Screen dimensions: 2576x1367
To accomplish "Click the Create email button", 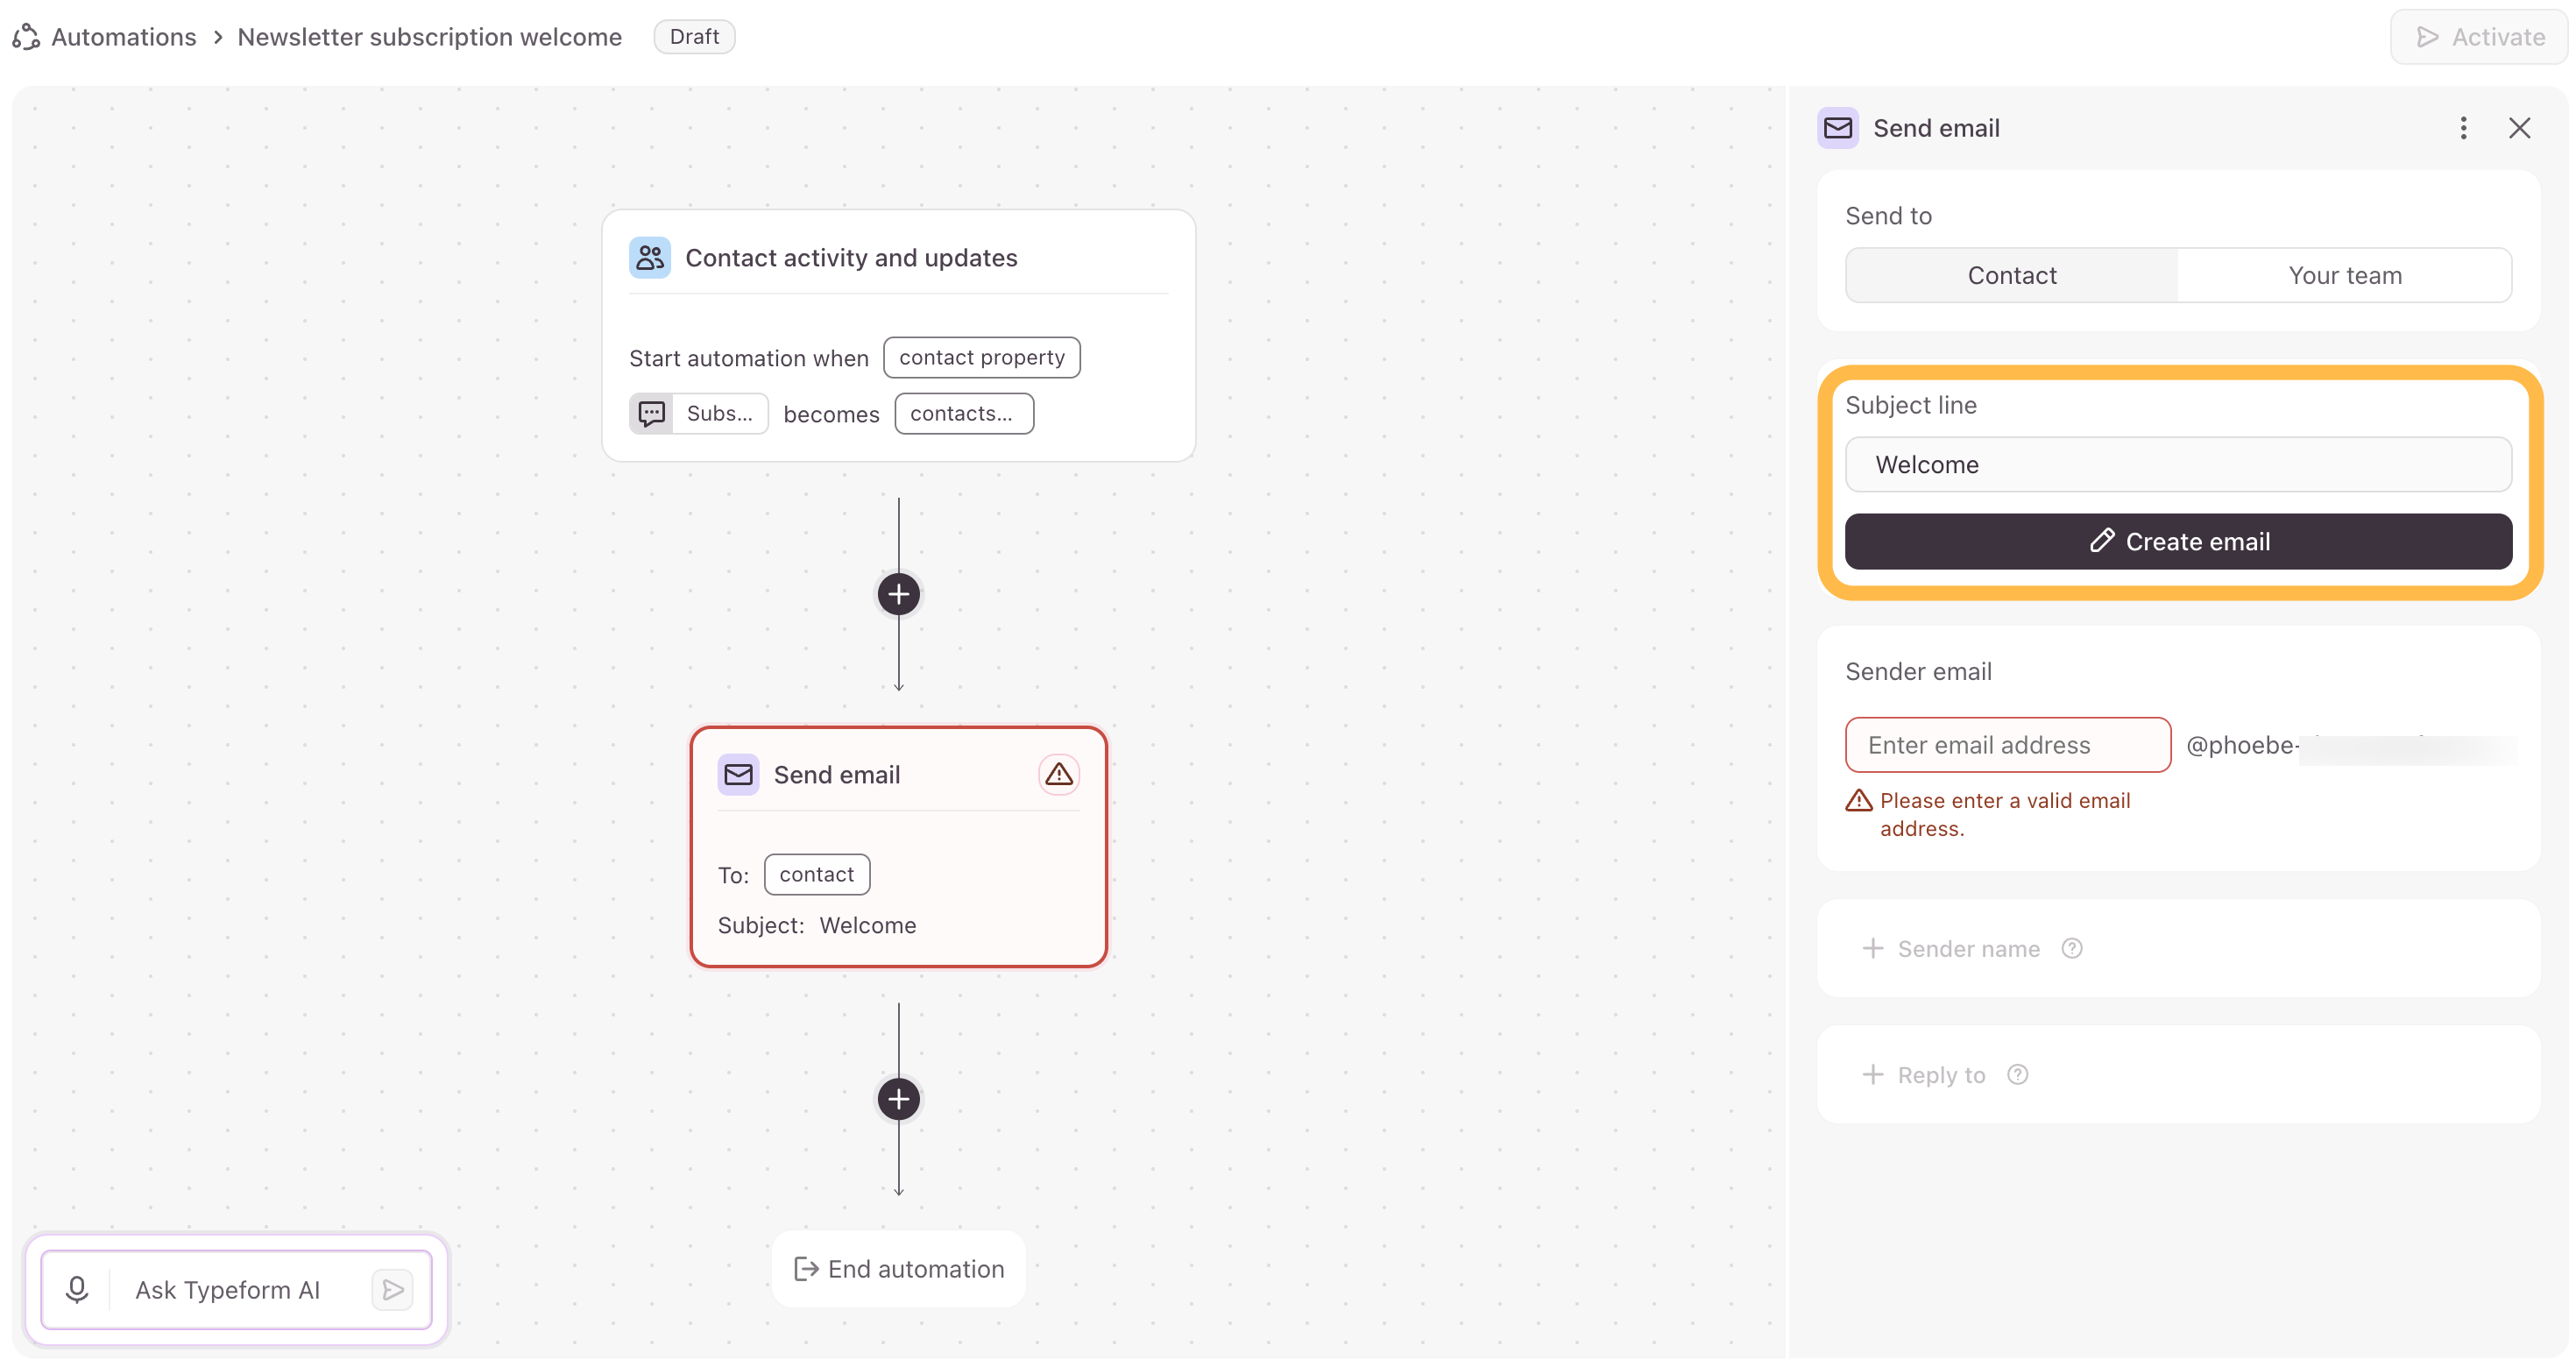I will (x=2178, y=541).
